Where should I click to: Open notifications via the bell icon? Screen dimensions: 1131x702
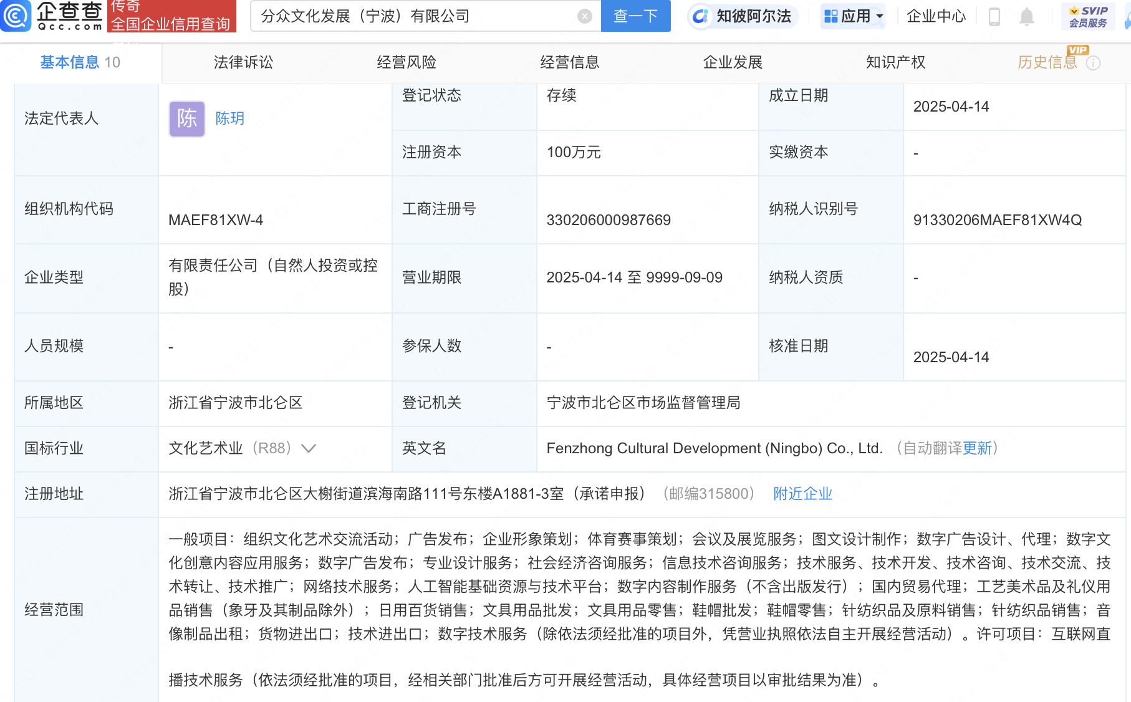(x=1027, y=17)
